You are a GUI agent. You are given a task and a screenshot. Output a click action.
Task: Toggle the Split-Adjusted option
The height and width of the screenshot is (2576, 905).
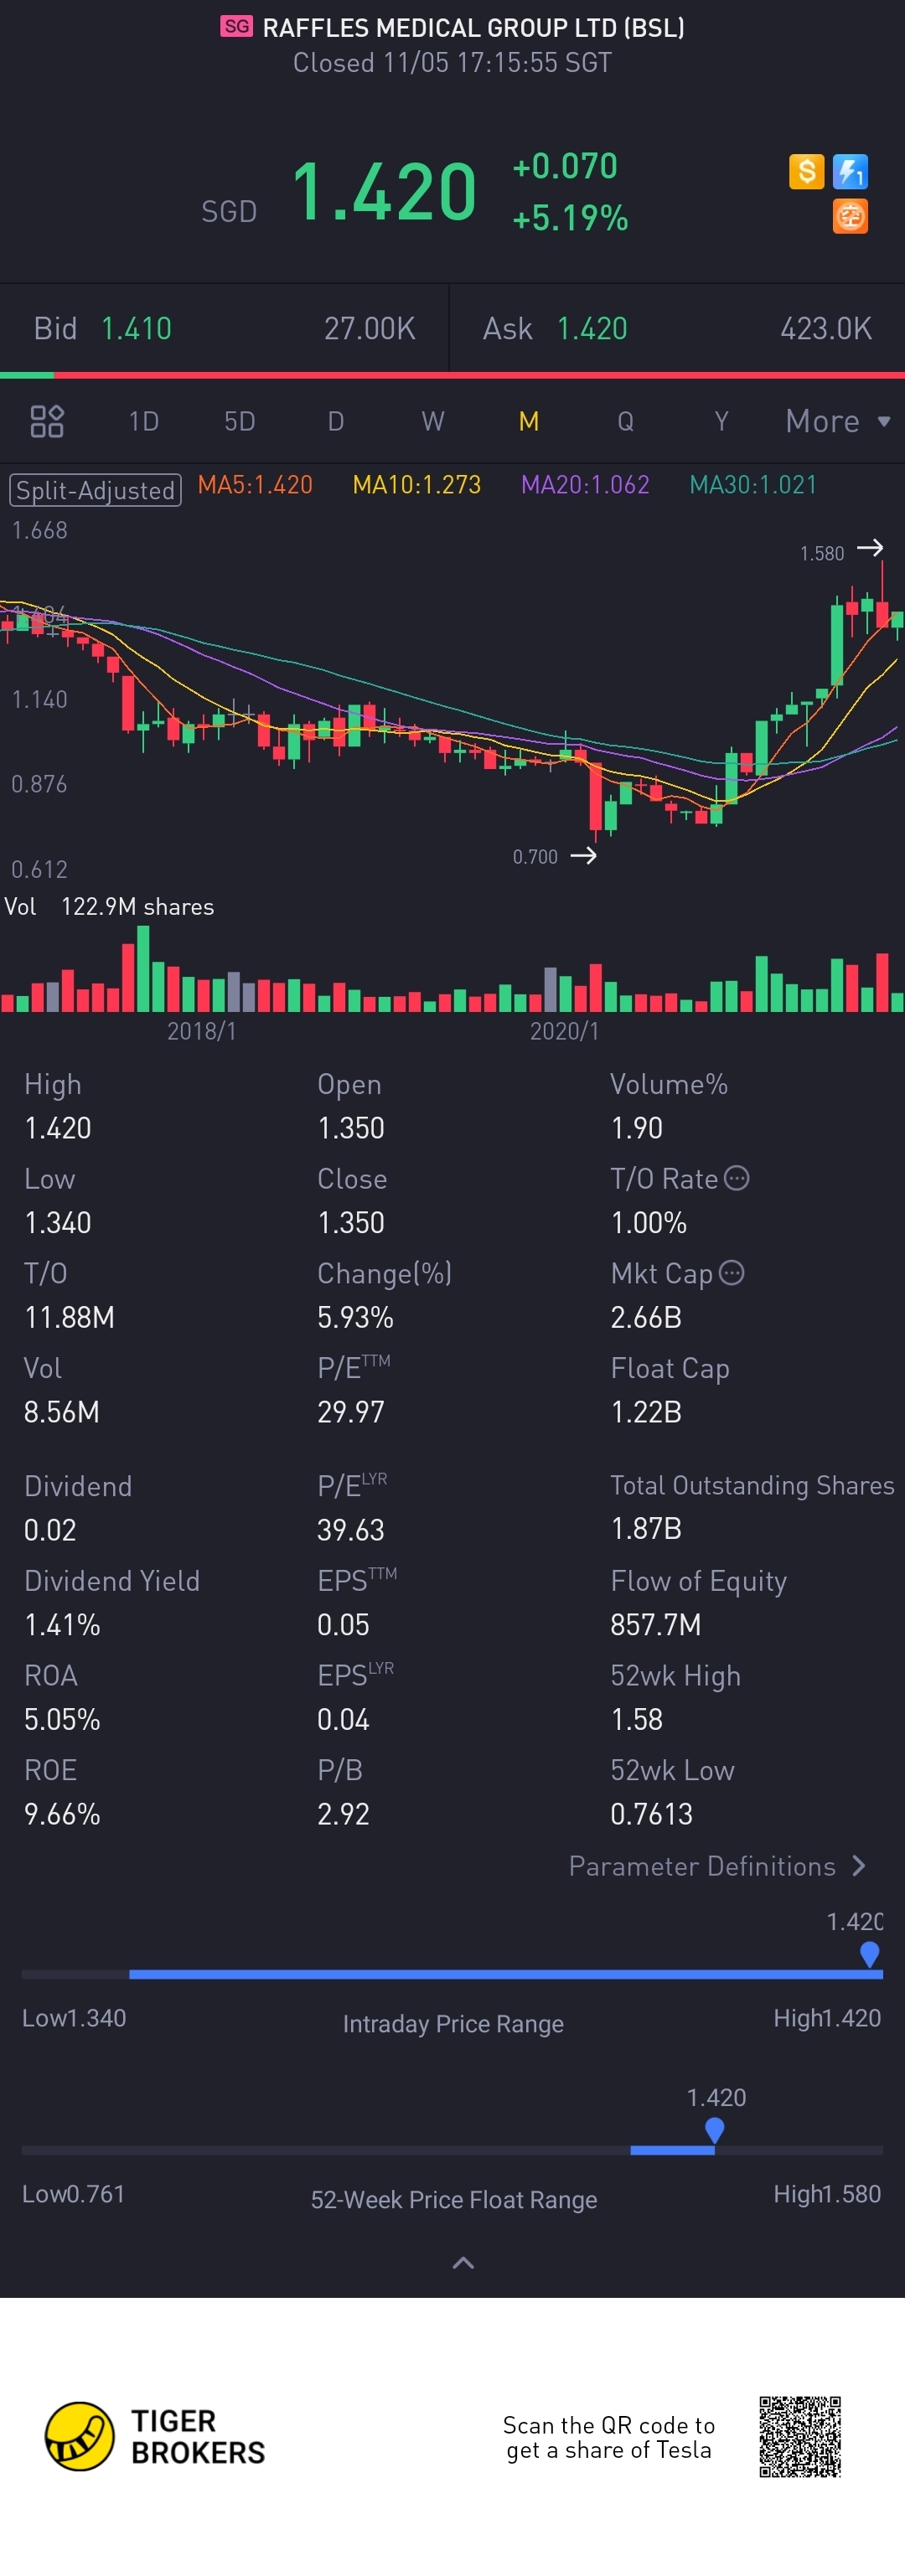[x=95, y=490]
